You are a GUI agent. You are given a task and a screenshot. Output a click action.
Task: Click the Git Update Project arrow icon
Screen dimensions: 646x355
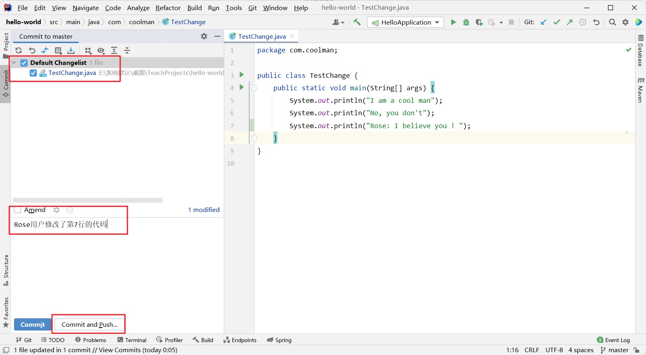[x=544, y=22]
